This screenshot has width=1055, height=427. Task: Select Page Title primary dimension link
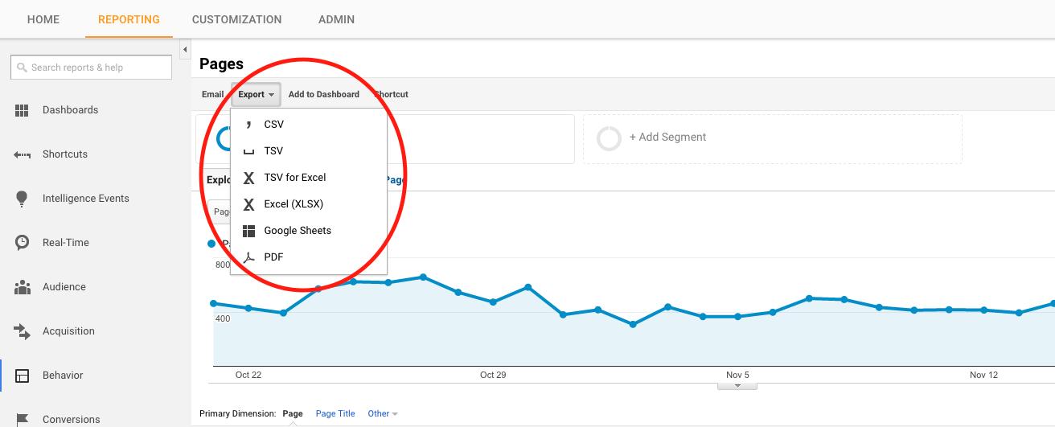pos(335,414)
